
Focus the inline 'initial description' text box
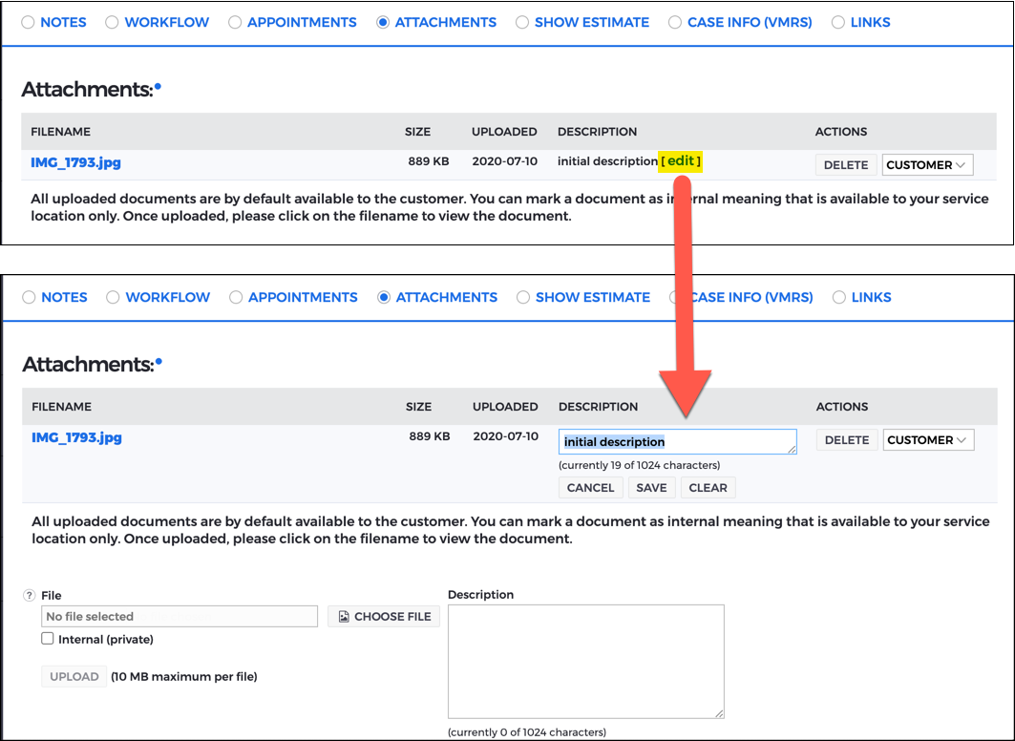tap(677, 442)
